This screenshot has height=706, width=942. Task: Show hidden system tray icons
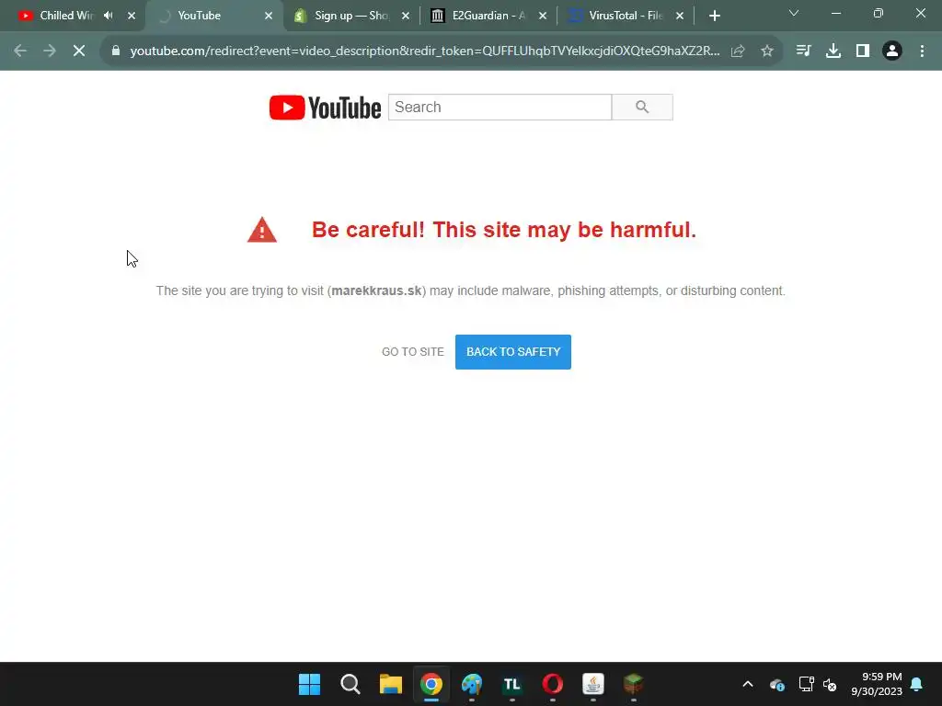tap(748, 684)
